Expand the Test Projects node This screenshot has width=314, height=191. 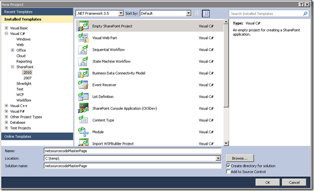[x=6, y=128]
